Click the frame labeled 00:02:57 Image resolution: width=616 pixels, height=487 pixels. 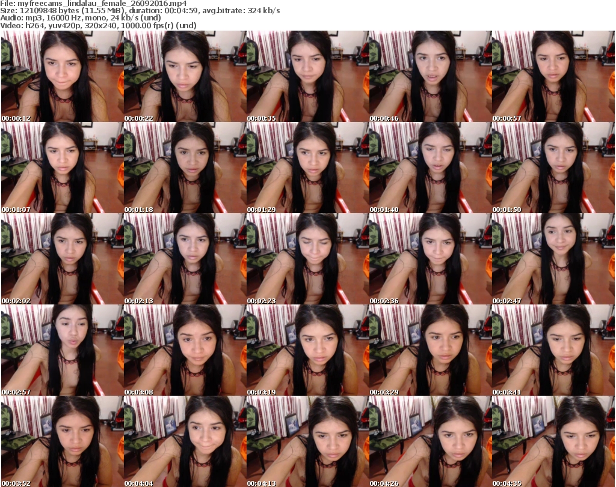pyautogui.click(x=61, y=350)
